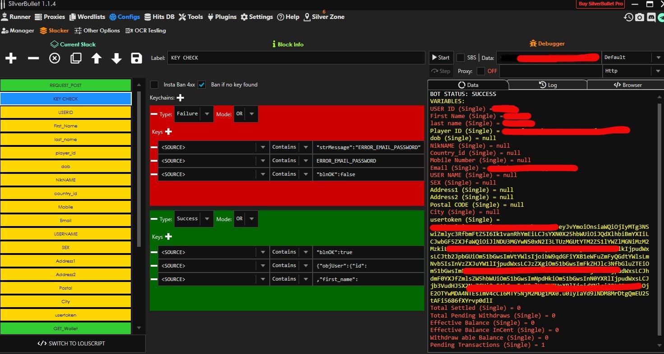Switch debugger to the Log tab

(548, 85)
